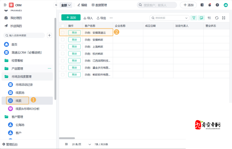The width and height of the screenshot is (232, 149).
Task: Toggle the filter funnel icon
Action: click(x=194, y=18)
